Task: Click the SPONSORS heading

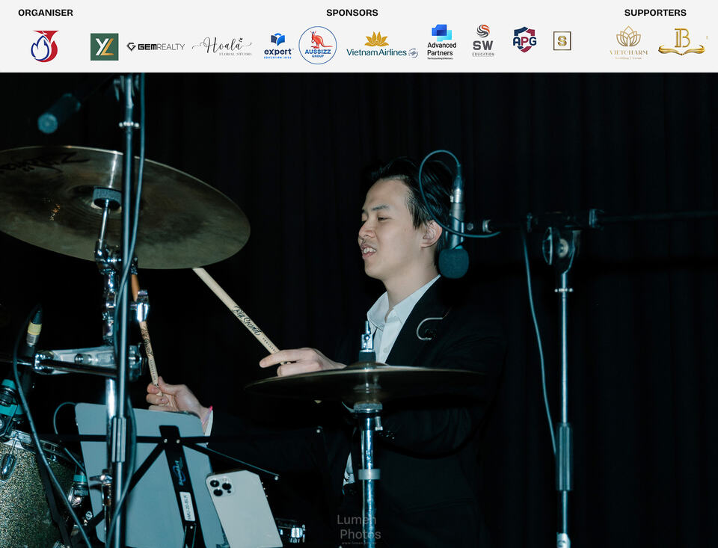Action: 352,13
